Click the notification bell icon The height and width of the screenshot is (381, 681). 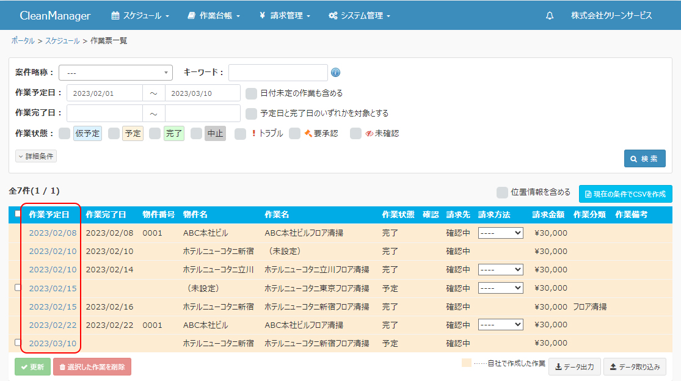(x=550, y=16)
